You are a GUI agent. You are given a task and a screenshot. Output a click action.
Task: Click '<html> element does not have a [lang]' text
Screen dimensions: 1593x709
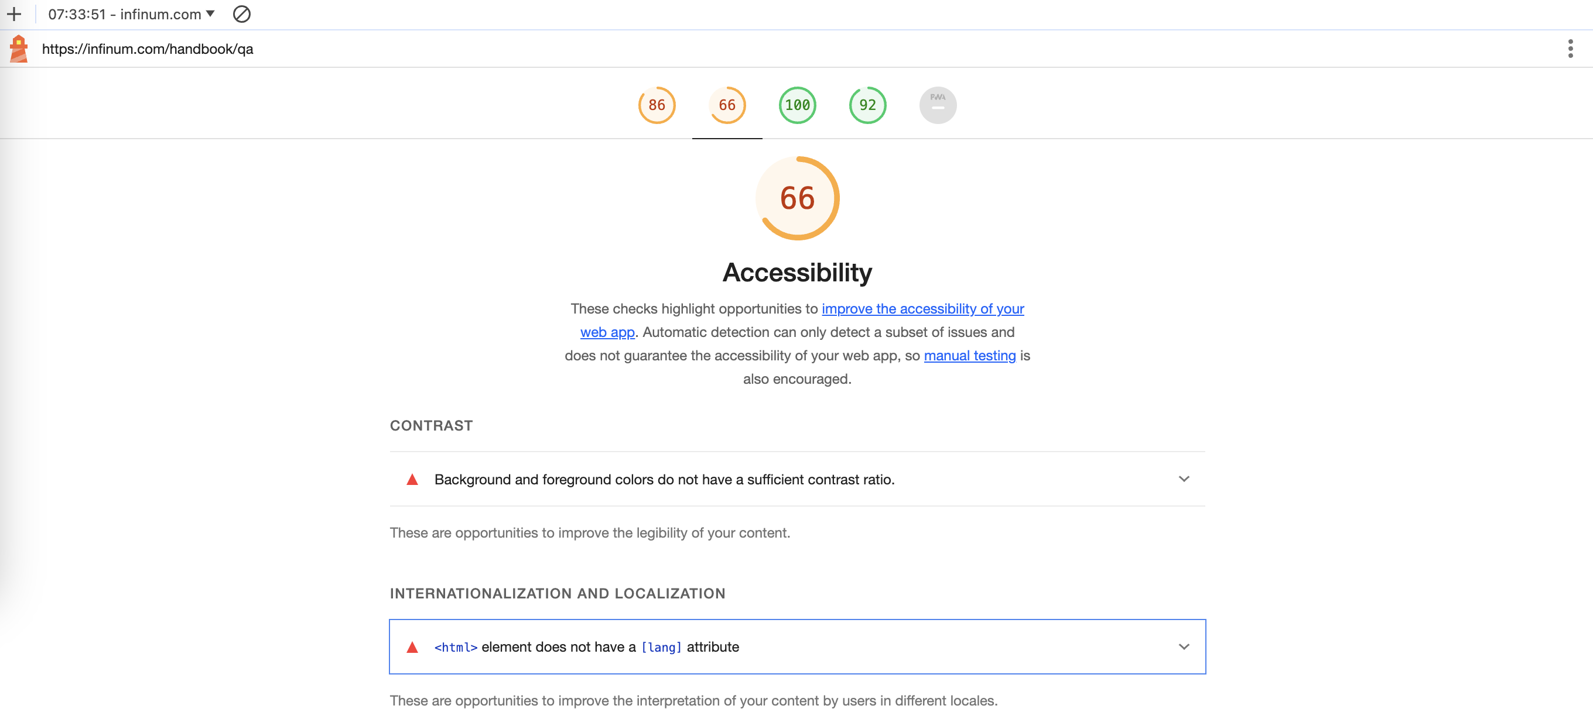click(587, 646)
